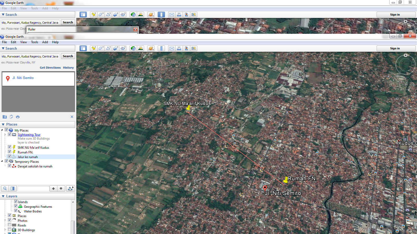Click Sign in button in front window

tap(396, 48)
